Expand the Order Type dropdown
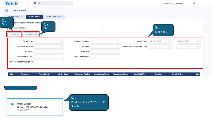The image size is (212, 118). click(x=49, y=41)
